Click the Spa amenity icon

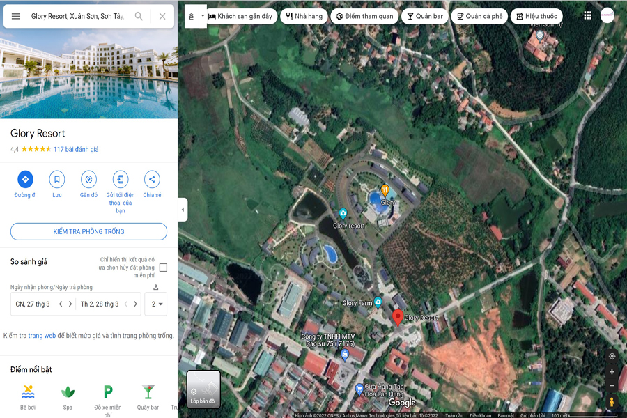68,392
